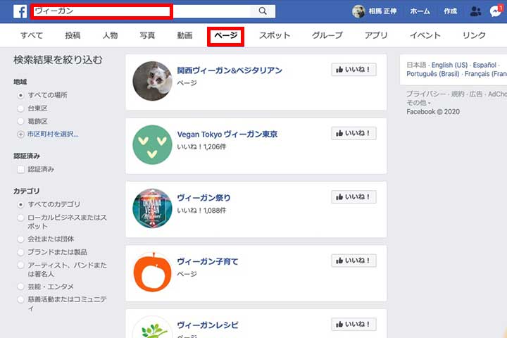Enable the 認証済み checkbox
This screenshot has width=507, height=338.
(20, 169)
